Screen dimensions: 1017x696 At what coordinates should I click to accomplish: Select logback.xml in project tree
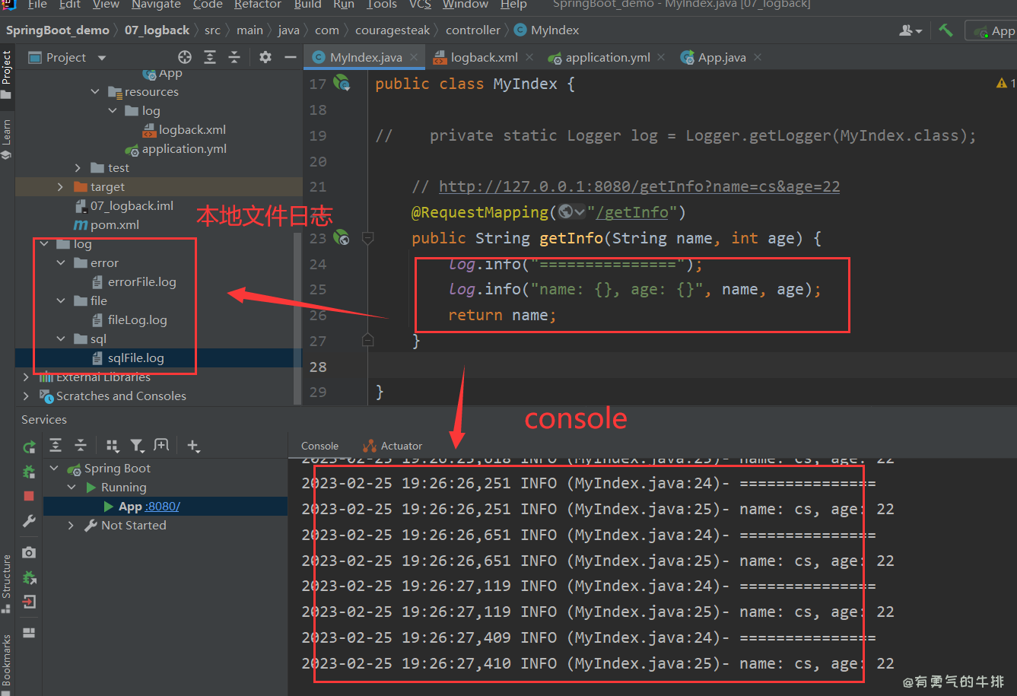pos(192,130)
